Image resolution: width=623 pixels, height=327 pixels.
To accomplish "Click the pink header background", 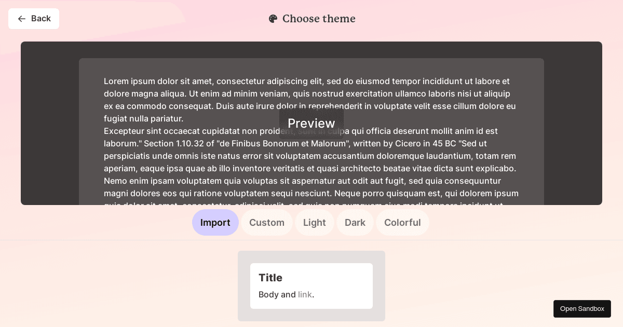I will tap(467, 19).
